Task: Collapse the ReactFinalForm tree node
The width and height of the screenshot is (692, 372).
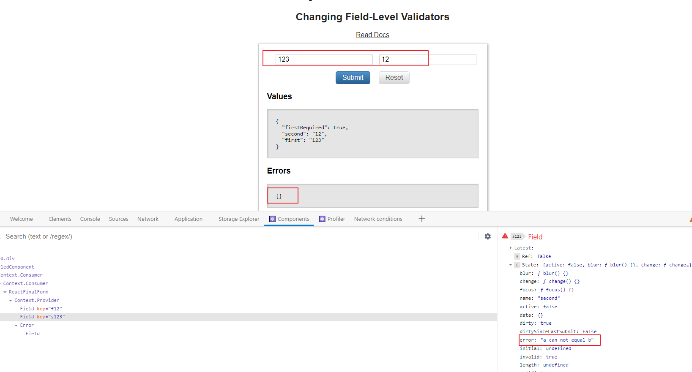Action: tap(5, 292)
